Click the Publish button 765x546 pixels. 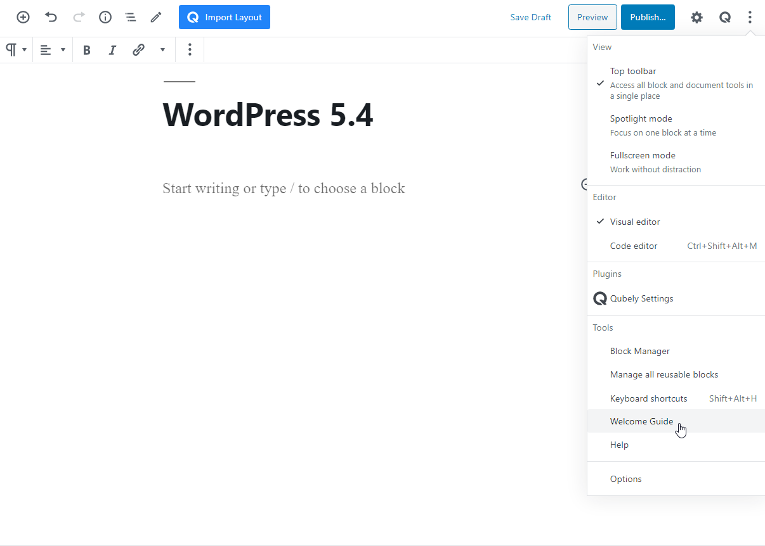648,17
